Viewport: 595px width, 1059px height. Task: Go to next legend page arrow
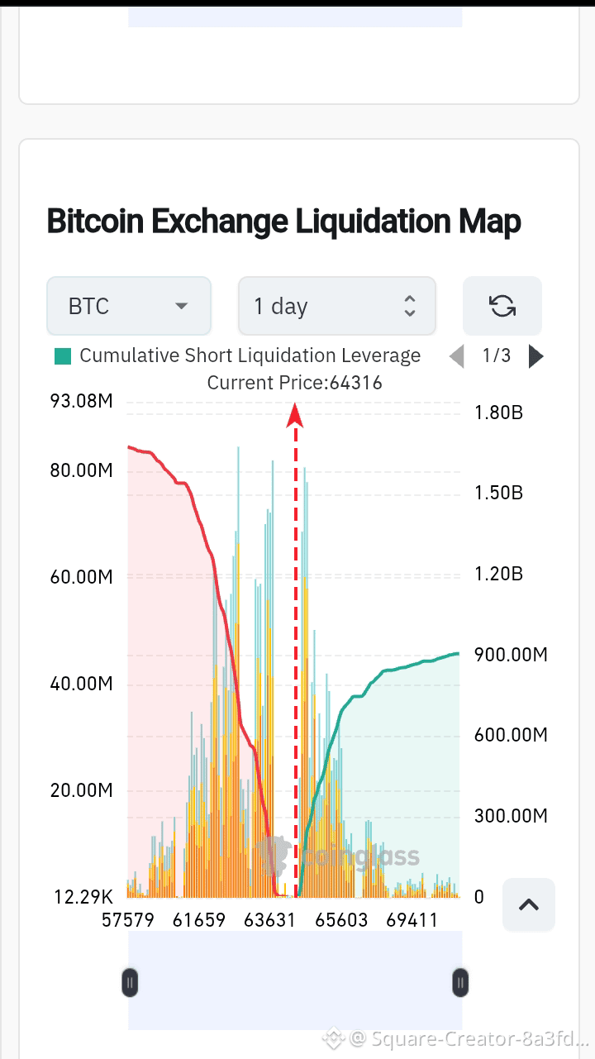(536, 356)
